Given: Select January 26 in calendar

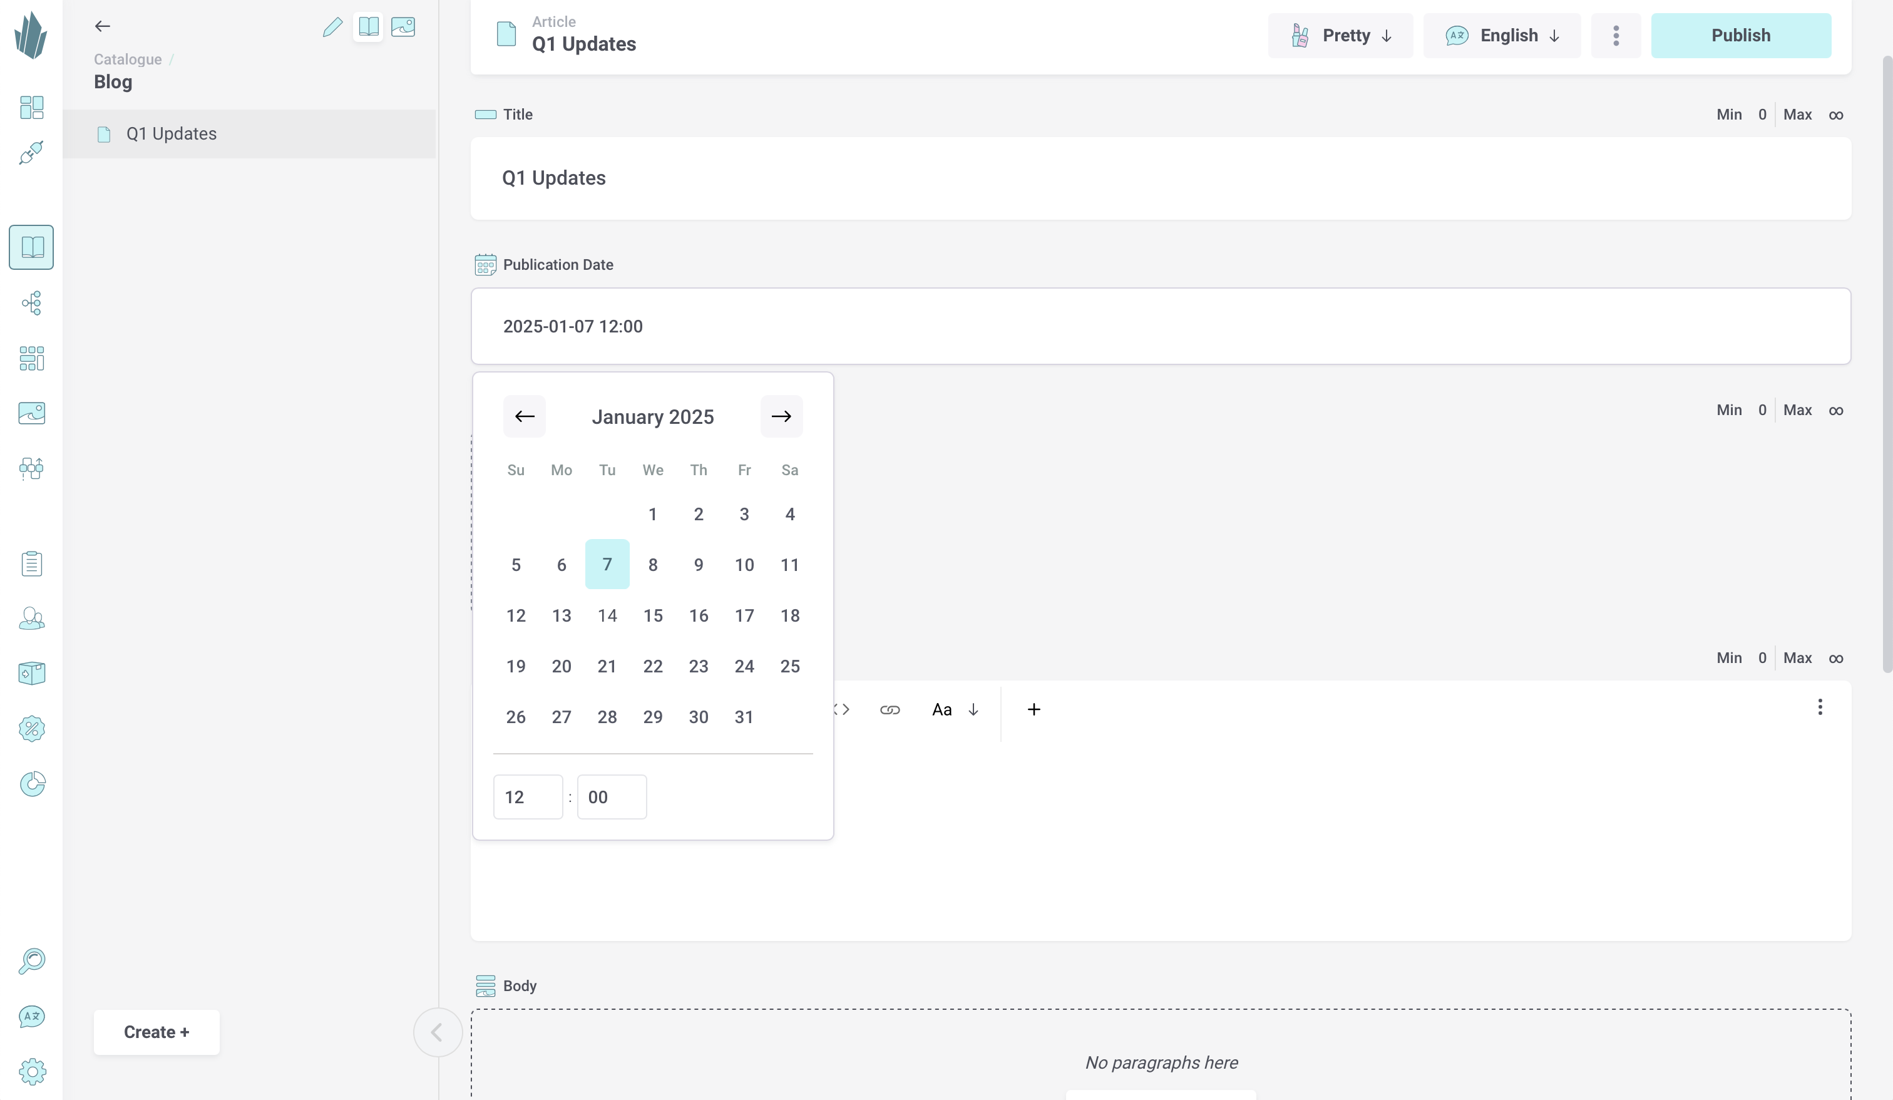Looking at the screenshot, I should pyautogui.click(x=515, y=717).
